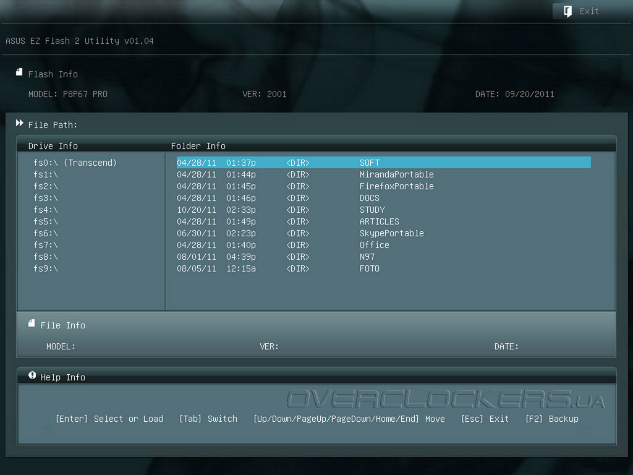The width and height of the screenshot is (633, 475).
Task: Select drive fs5:\
Action: pyautogui.click(x=46, y=221)
